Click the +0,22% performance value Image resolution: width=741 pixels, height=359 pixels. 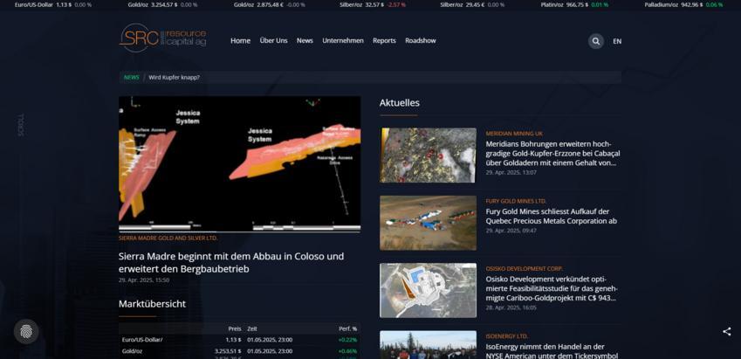[x=347, y=340]
